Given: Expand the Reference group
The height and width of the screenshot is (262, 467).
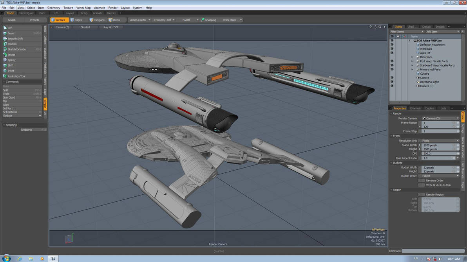Looking at the screenshot, I should point(413,57).
